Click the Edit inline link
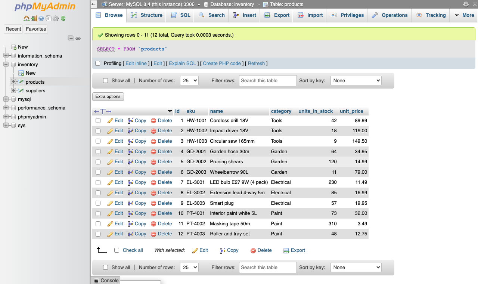 (136, 64)
